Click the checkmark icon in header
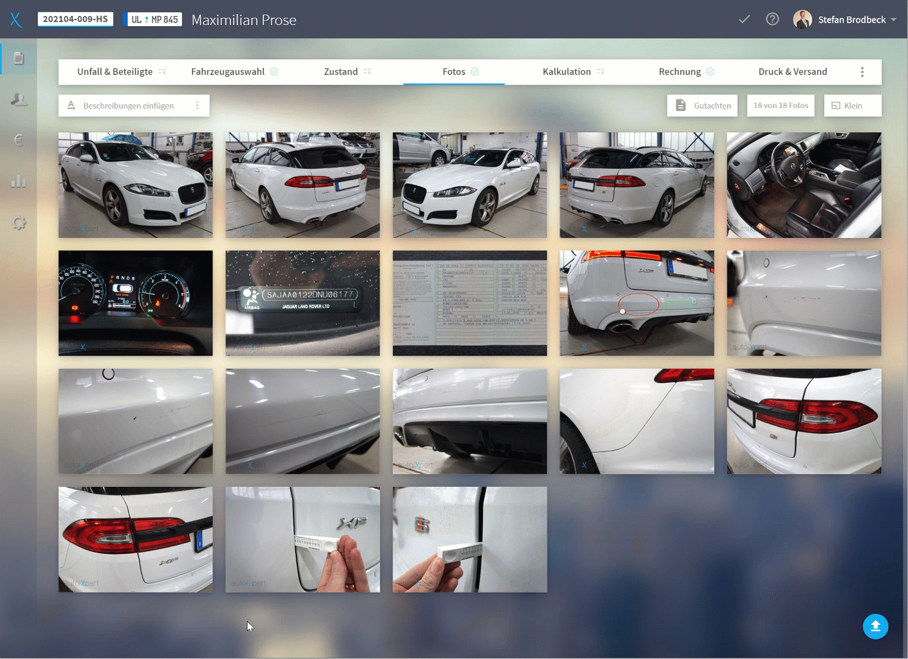The image size is (908, 659). (x=744, y=20)
